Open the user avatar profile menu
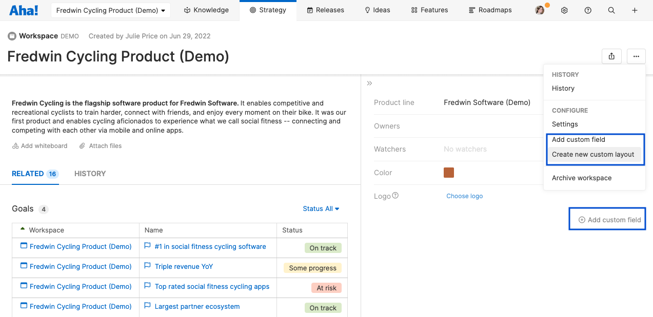The height and width of the screenshot is (317, 653). [540, 10]
